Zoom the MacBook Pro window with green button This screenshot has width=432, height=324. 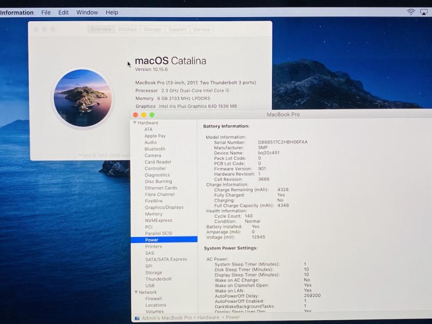[152, 115]
